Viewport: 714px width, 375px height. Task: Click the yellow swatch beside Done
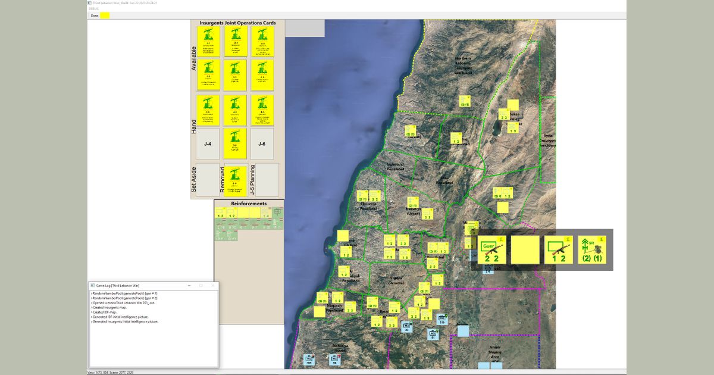click(105, 15)
